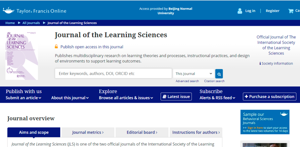Open Latest issue book button
The width and height of the screenshot is (300, 147).
(x=176, y=96)
